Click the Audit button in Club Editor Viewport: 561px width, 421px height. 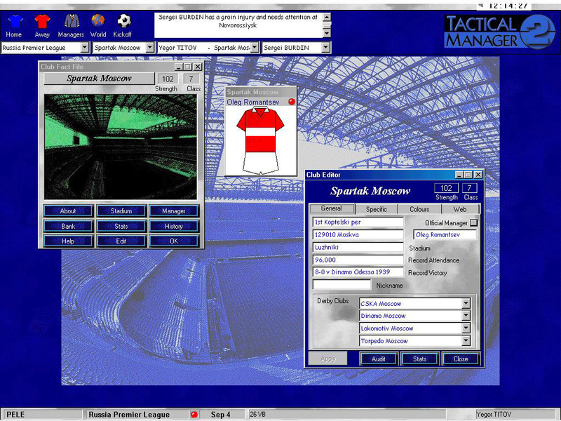(x=378, y=359)
